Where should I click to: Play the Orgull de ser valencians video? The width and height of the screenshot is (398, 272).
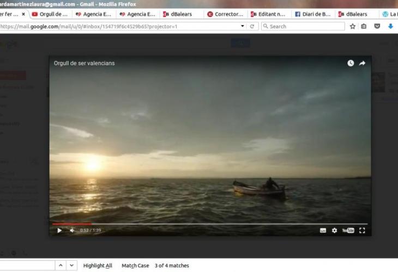(59, 230)
